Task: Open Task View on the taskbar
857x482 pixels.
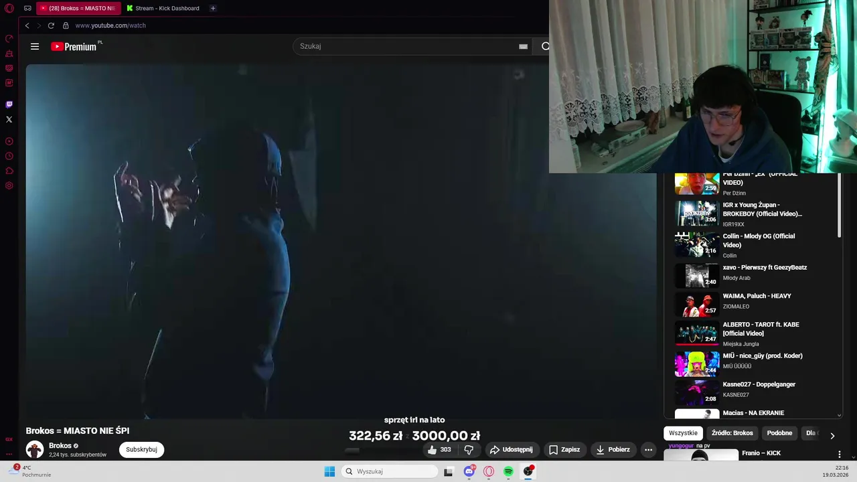Action: click(x=449, y=471)
